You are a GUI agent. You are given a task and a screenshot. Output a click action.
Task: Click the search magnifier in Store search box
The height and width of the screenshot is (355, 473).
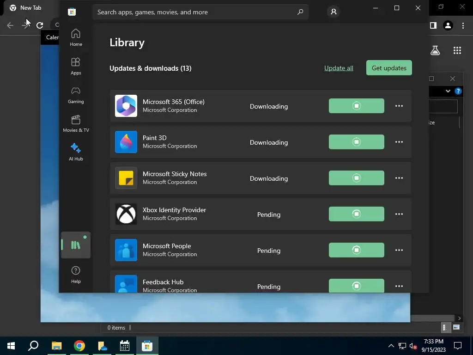tap(300, 12)
